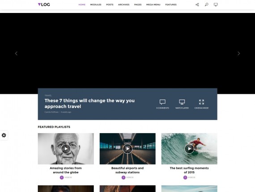This screenshot has width=255, height=192.
Task: Click the VLOG logo
Action: click(44, 4)
